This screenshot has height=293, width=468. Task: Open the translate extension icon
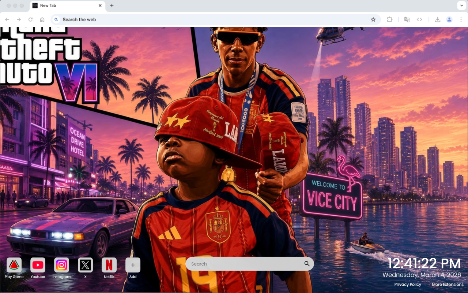point(407,19)
